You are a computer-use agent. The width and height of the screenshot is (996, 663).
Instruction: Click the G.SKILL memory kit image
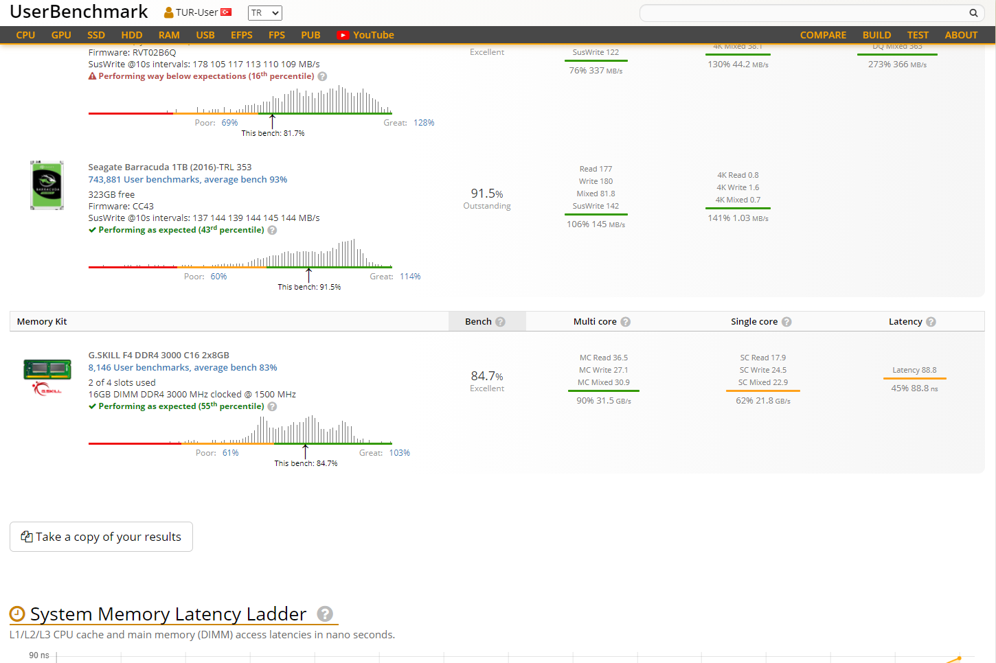[47, 377]
